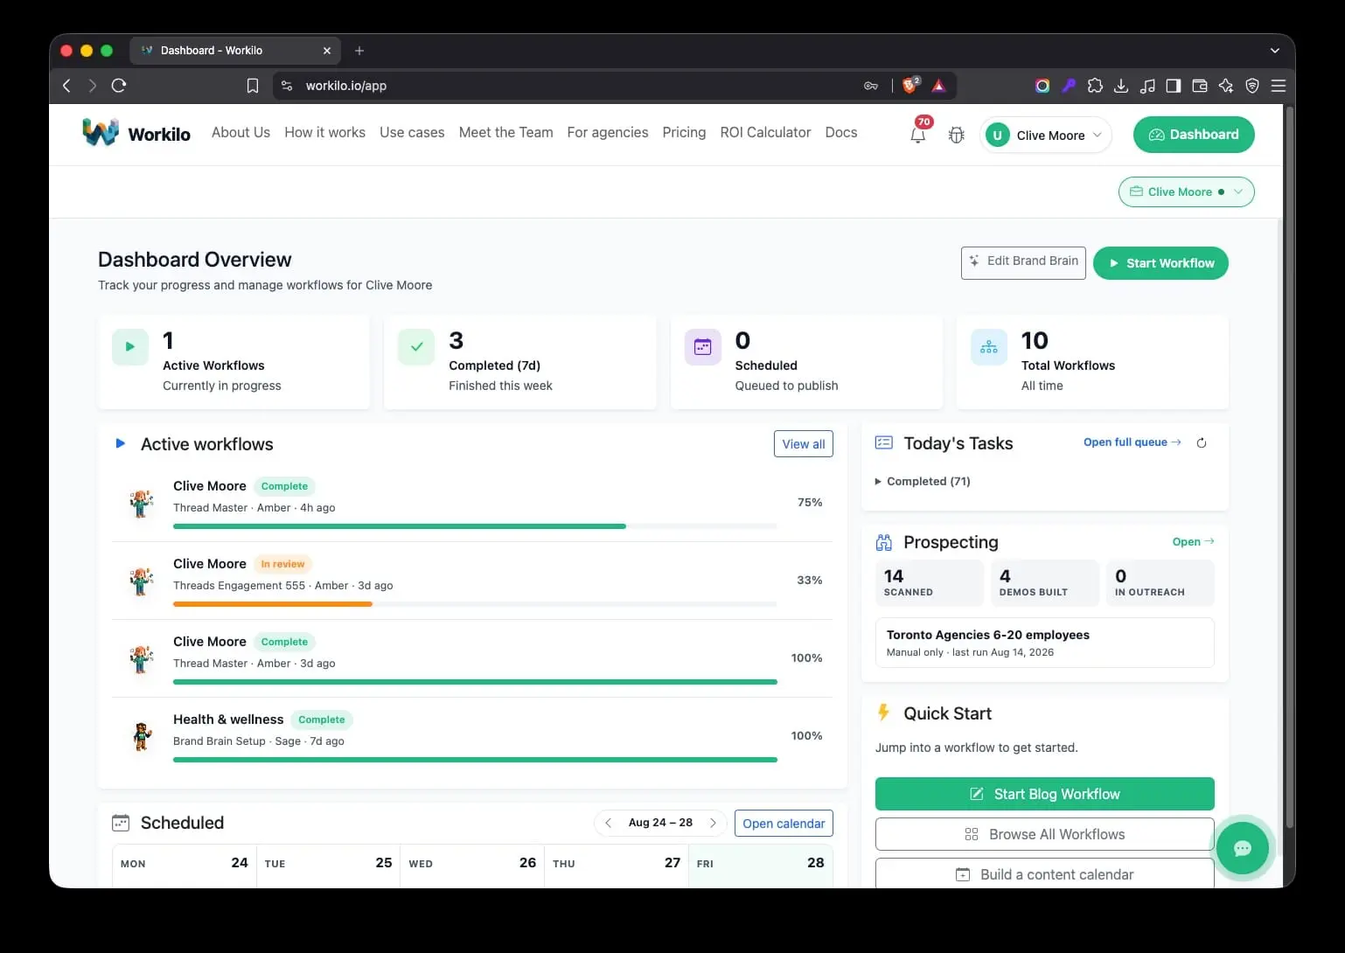
Task: Open the browser hamburger menu
Action: click(1279, 86)
